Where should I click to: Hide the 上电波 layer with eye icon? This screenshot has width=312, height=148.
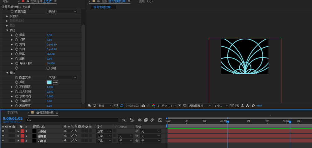(3, 131)
